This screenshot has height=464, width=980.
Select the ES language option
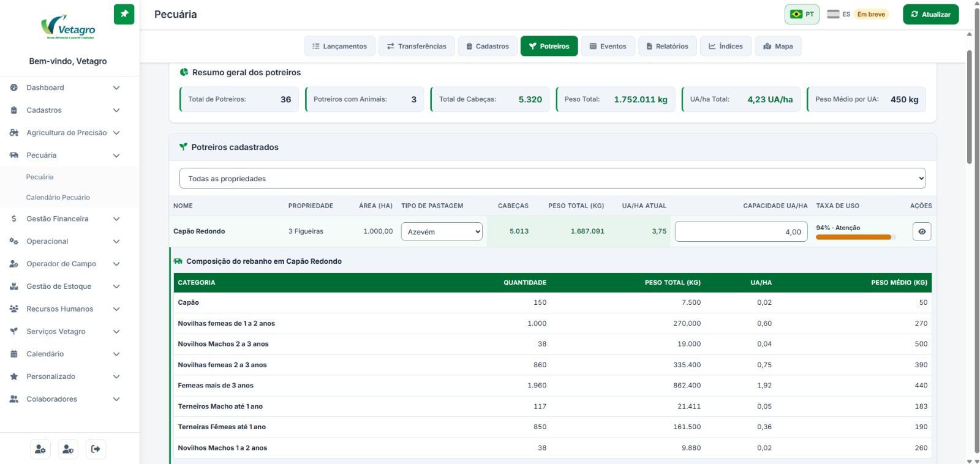point(839,14)
